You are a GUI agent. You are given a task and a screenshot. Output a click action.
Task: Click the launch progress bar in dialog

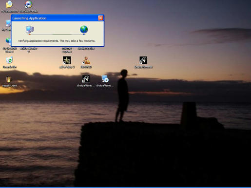pos(57,35)
